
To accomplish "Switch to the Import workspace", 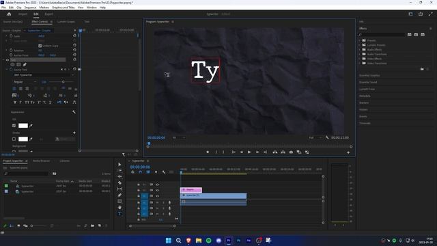I will (x=23, y=14).
